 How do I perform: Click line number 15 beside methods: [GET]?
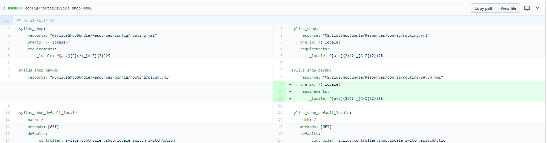280,127
